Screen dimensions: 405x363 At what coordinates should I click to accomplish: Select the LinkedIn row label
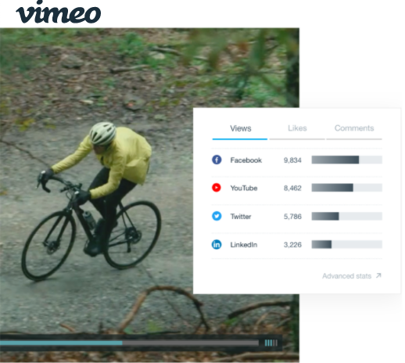tap(244, 245)
